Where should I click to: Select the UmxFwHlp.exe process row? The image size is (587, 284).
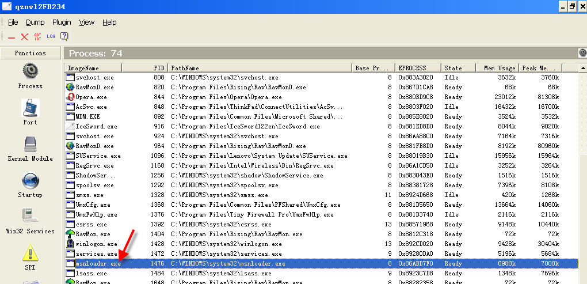pyautogui.click(x=321, y=214)
